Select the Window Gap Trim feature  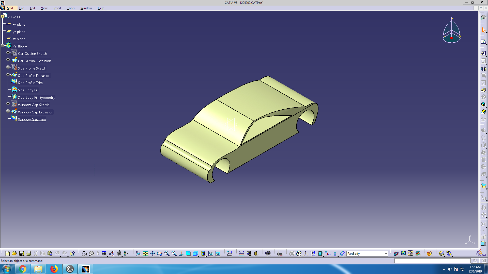32,119
